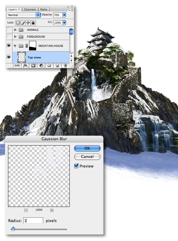Minimize the Layers panel
The width and height of the screenshot is (178, 241).
pos(68,7)
